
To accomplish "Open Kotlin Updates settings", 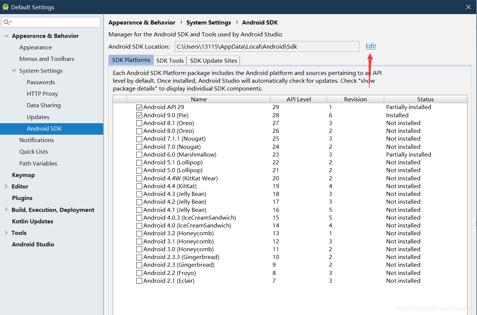I will click(x=33, y=222).
